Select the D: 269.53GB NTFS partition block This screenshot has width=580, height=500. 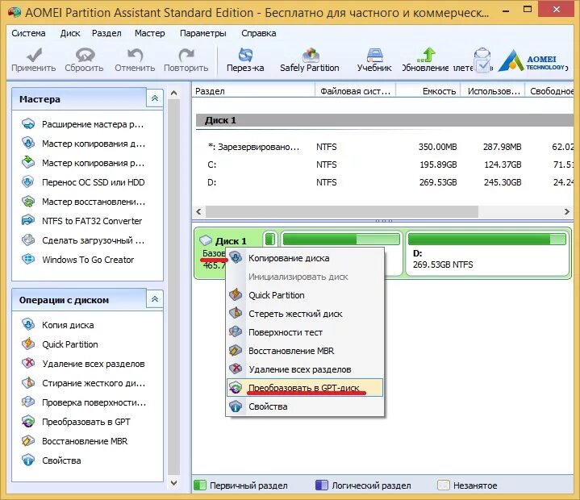click(x=487, y=254)
